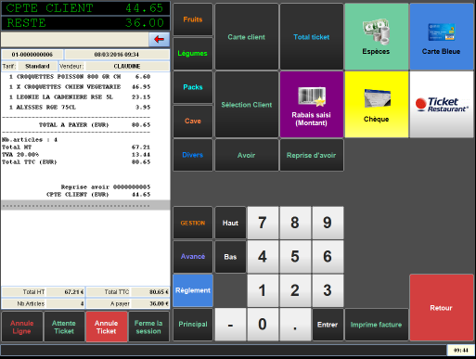Open the Gestion menu
Viewport: 476px width, 359px height.
click(x=193, y=223)
